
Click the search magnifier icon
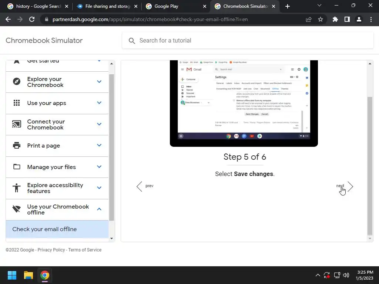click(x=132, y=41)
